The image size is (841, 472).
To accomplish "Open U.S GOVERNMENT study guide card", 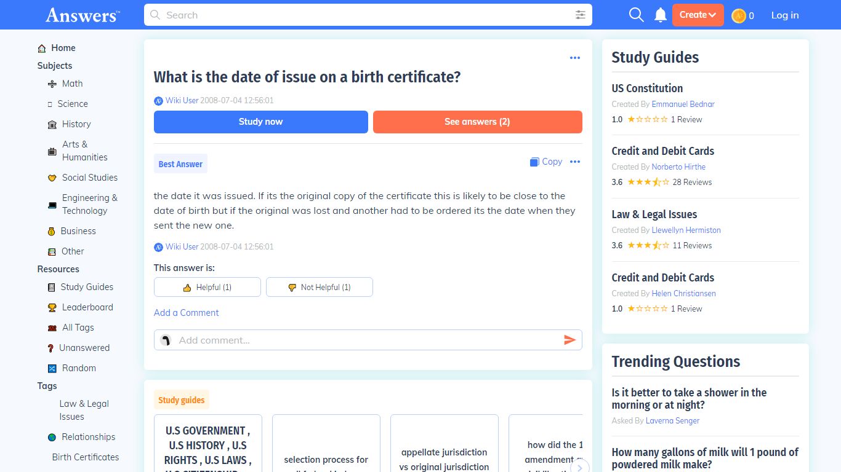I will (x=208, y=444).
